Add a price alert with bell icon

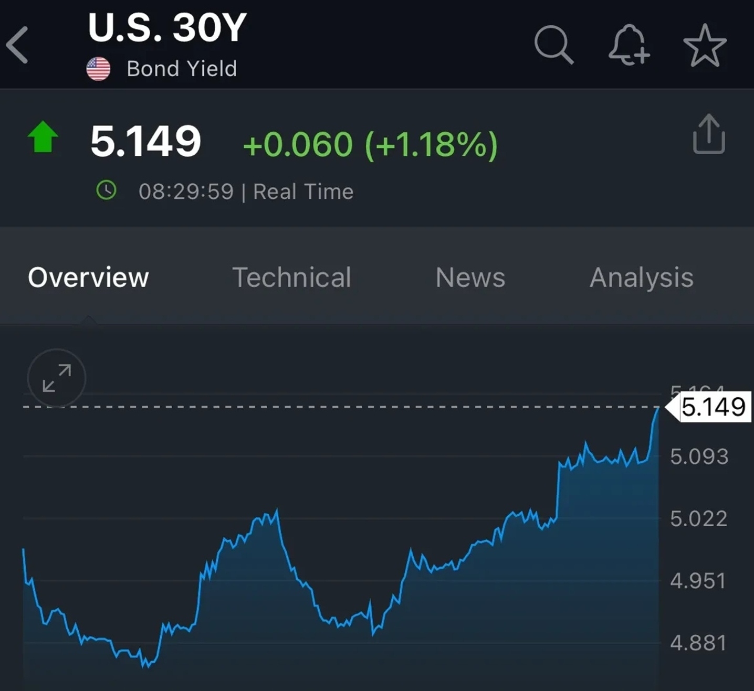(x=629, y=45)
